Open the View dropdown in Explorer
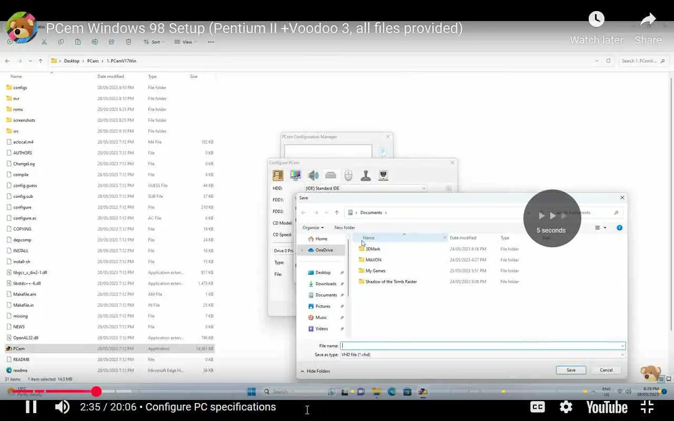This screenshot has width=674, height=421. [x=184, y=42]
